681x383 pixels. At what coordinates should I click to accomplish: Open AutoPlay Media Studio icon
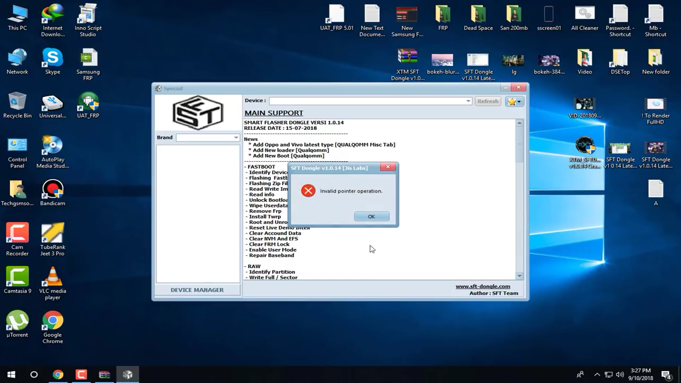(53, 153)
